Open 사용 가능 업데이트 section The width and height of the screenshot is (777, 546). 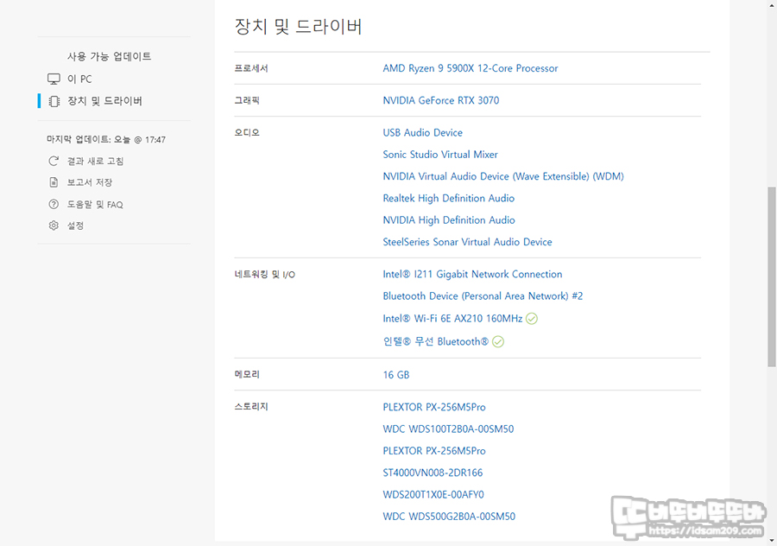coord(109,56)
